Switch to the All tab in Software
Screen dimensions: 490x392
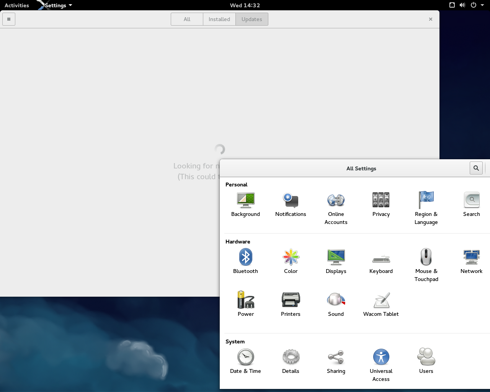coord(187,19)
